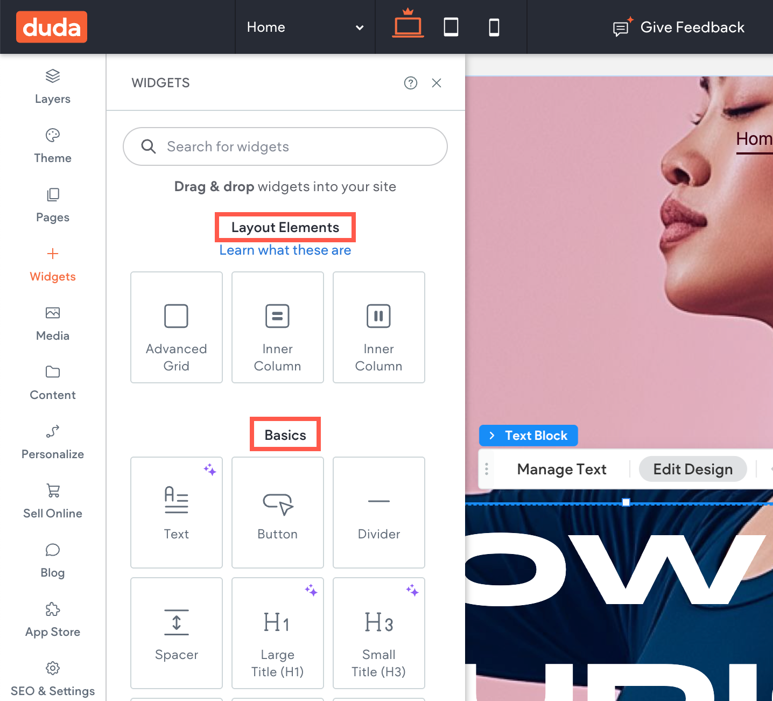Image resolution: width=773 pixels, height=701 pixels.
Task: Click the Edit Design button
Action: (x=693, y=469)
